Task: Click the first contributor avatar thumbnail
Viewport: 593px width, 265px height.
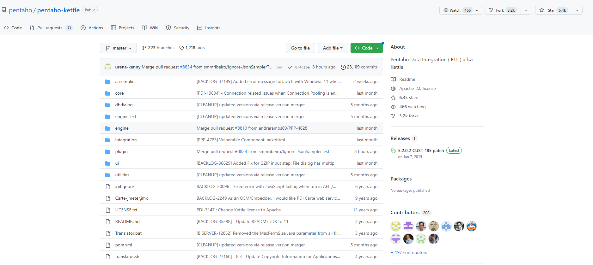Action: tap(395, 226)
